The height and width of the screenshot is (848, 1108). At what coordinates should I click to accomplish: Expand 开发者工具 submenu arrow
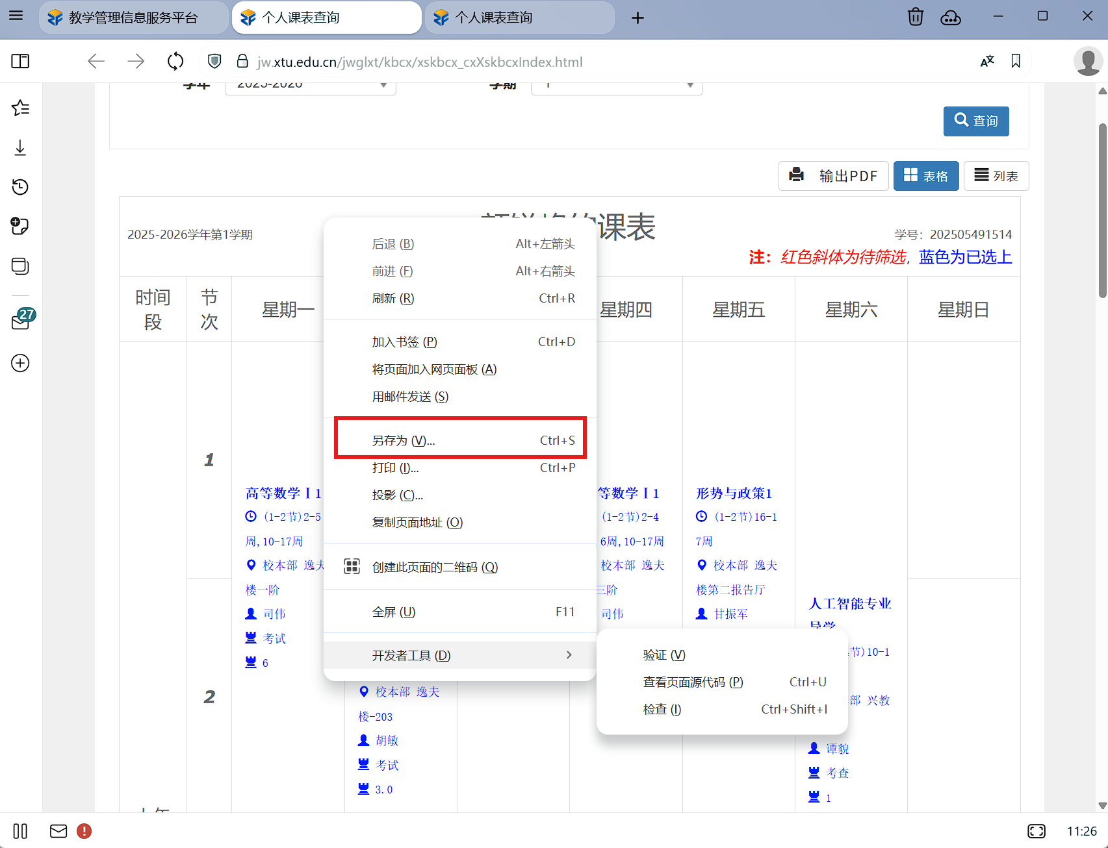[x=569, y=655]
